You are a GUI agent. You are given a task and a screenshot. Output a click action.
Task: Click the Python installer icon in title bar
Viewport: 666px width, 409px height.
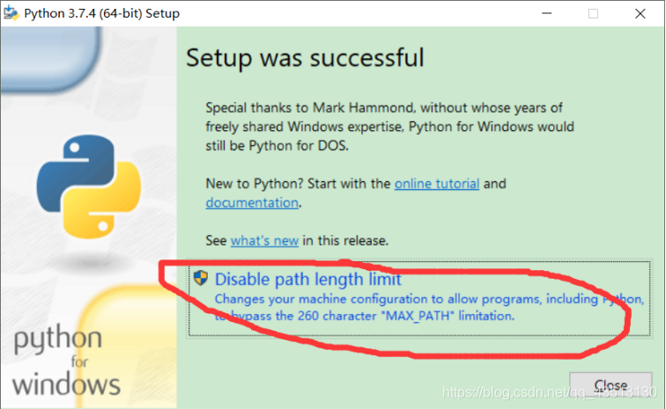(x=11, y=13)
